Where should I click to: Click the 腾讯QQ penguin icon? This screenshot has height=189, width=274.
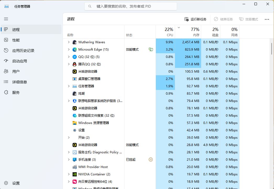tap(75, 64)
